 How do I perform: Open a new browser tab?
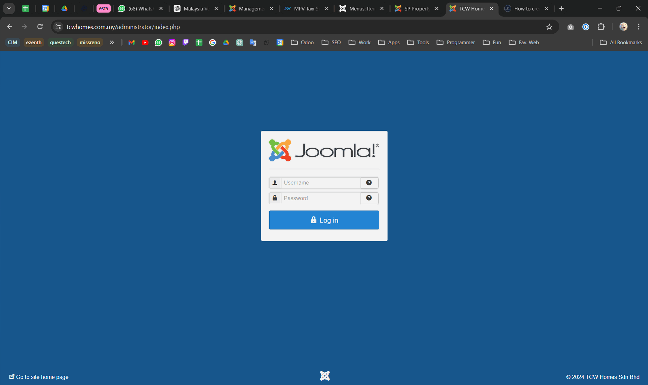tap(562, 8)
